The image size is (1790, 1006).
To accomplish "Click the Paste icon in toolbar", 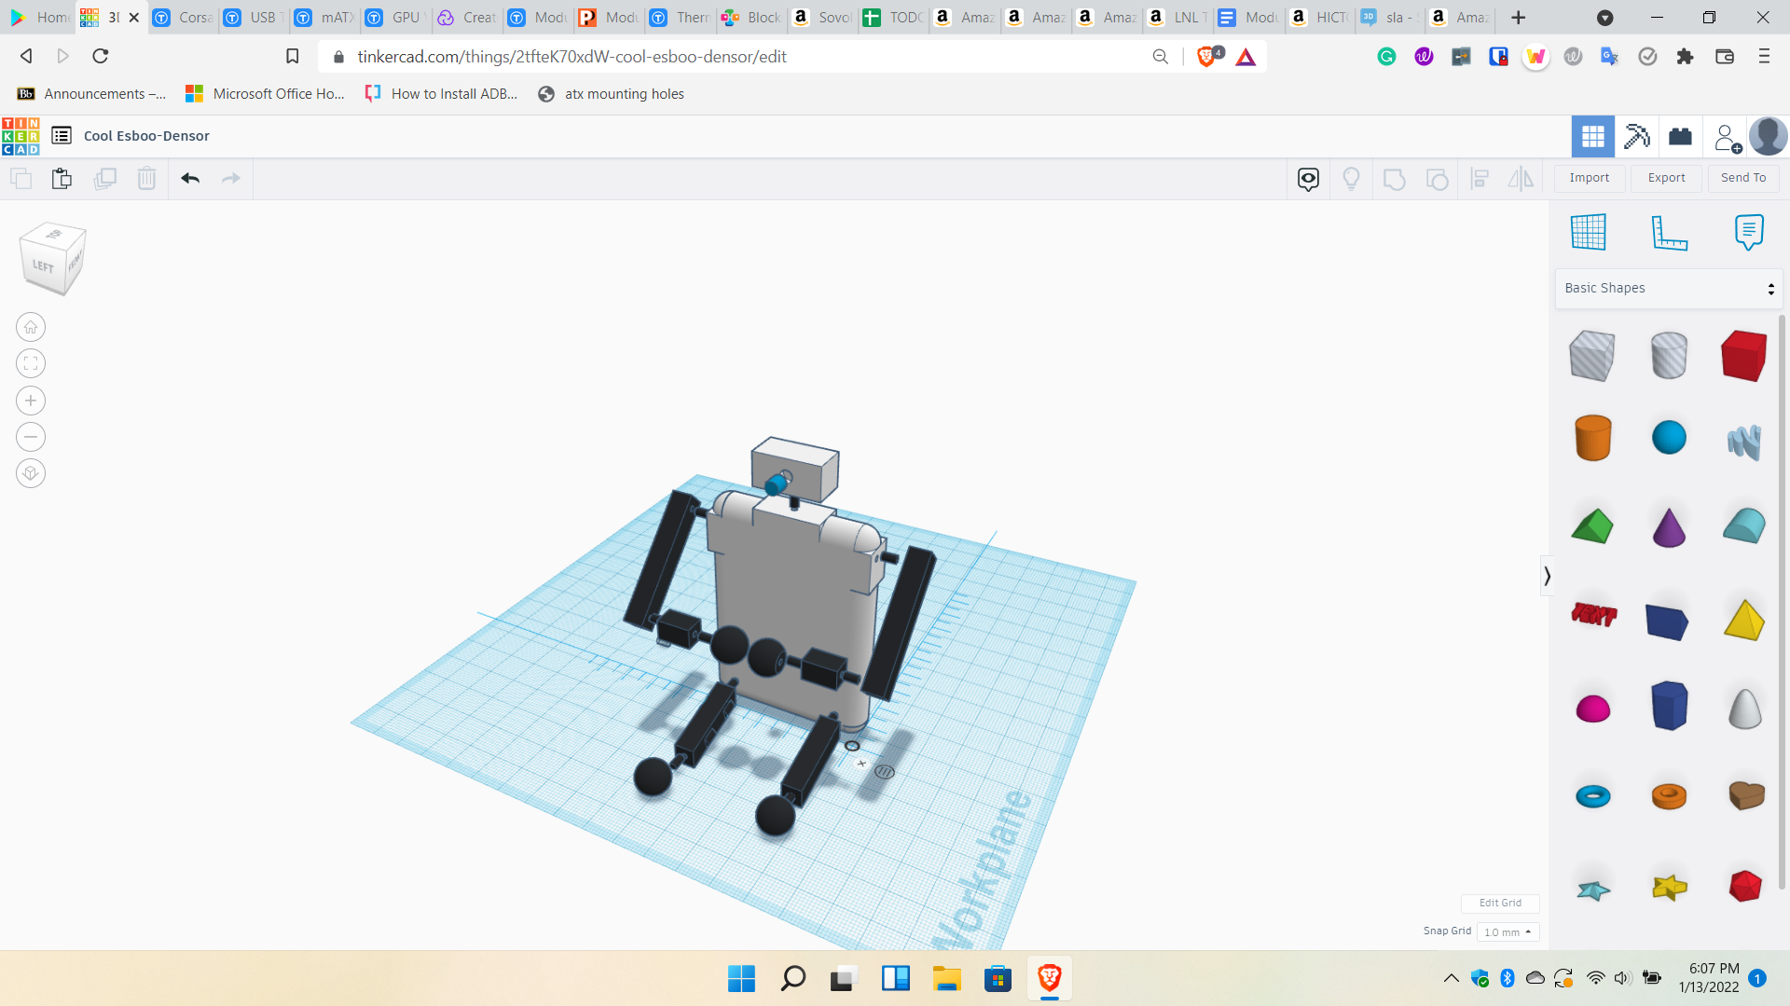I will [62, 178].
